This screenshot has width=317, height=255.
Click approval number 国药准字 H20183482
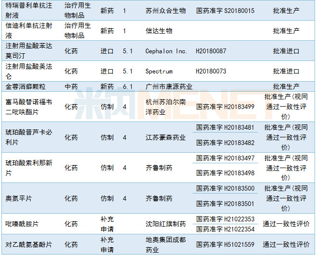(x=225, y=143)
